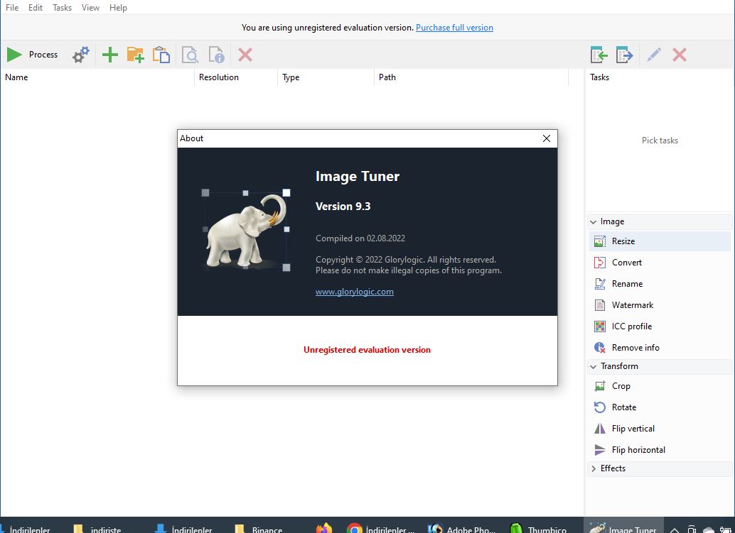The image size is (735, 533).
Task: Click the elephant logo in About dialog
Action: tap(246, 230)
